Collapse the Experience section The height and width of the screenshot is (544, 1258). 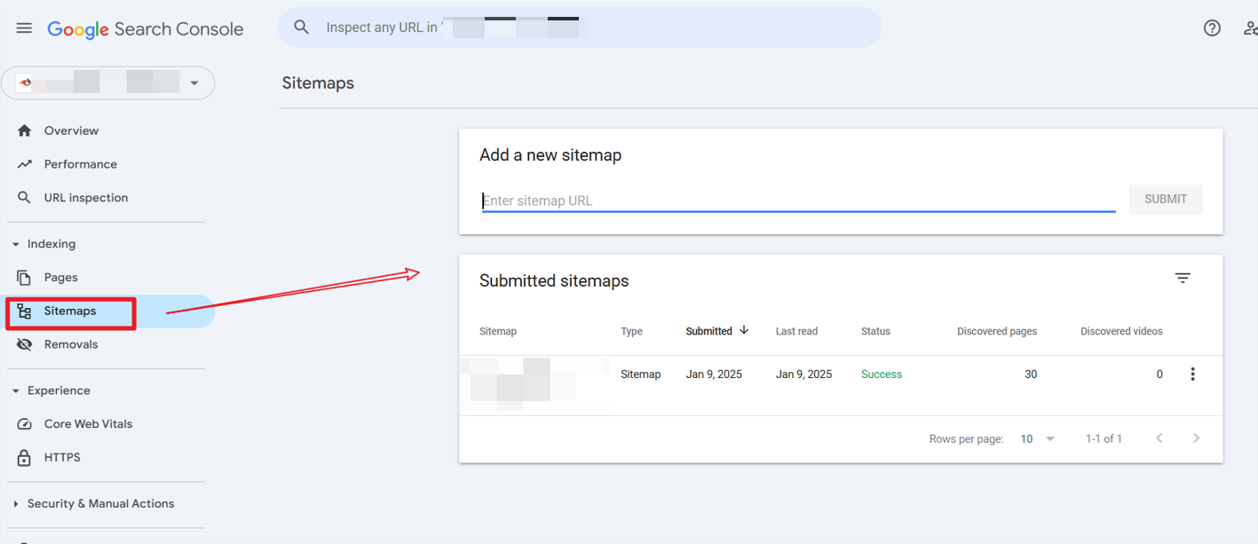click(59, 390)
